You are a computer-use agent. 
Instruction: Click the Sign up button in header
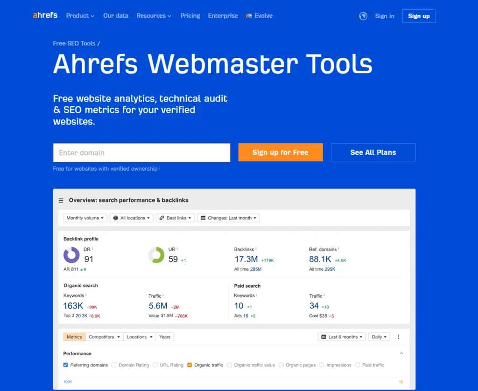point(419,16)
